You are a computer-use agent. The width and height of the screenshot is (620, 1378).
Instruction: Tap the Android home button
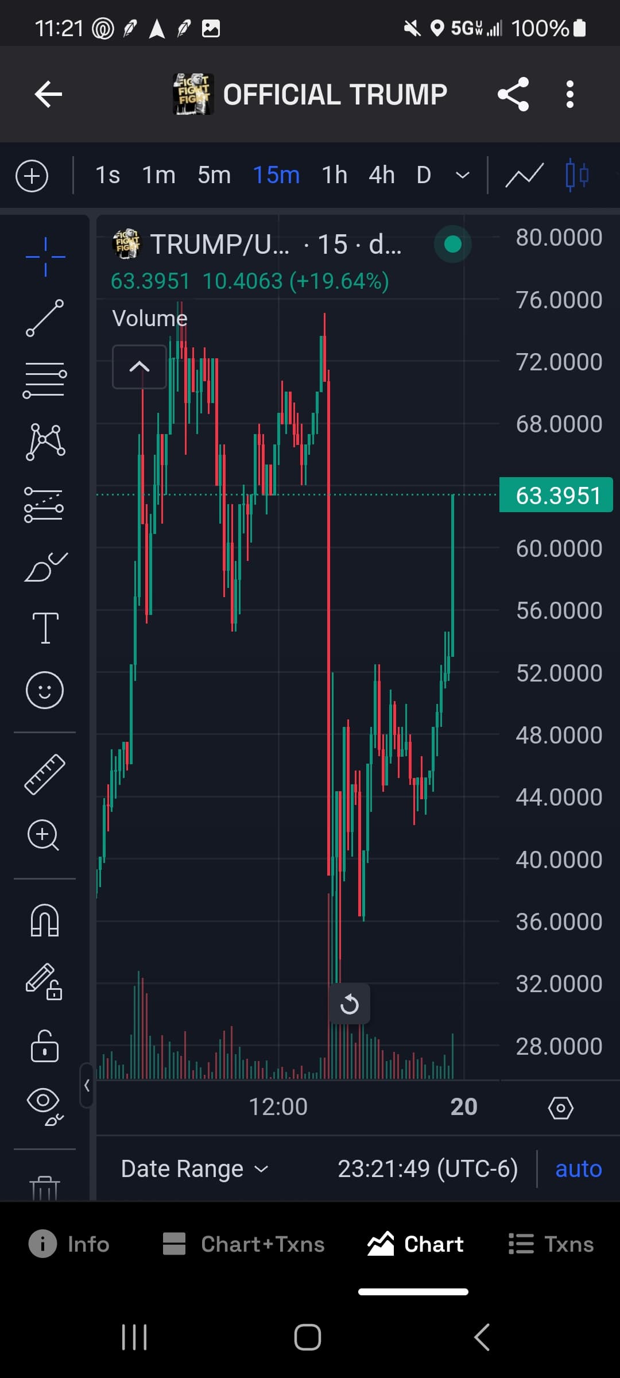point(308,1337)
